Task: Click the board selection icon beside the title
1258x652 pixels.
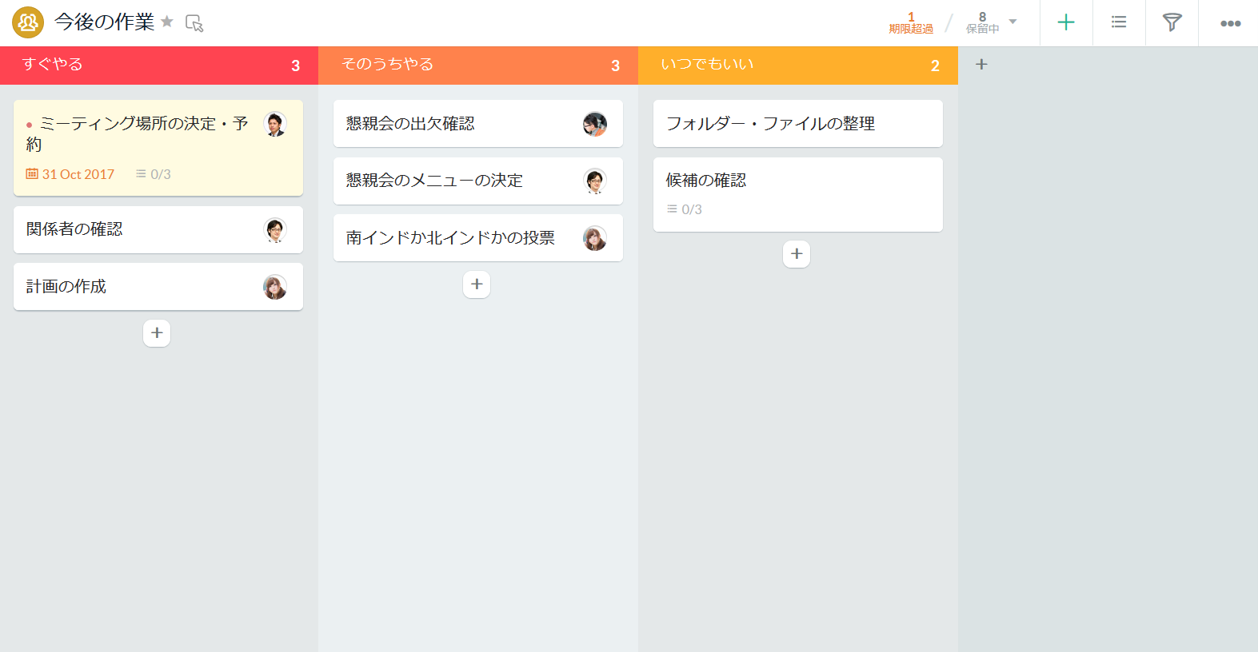Action: [x=194, y=23]
